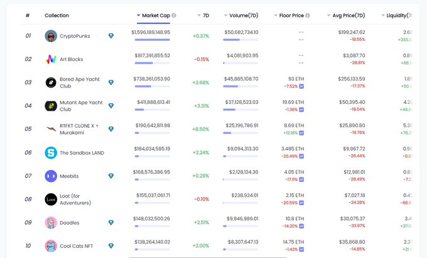Screen dimensions: 427x258
Task: Sort the table by Market Cap
Action: coord(154,15)
